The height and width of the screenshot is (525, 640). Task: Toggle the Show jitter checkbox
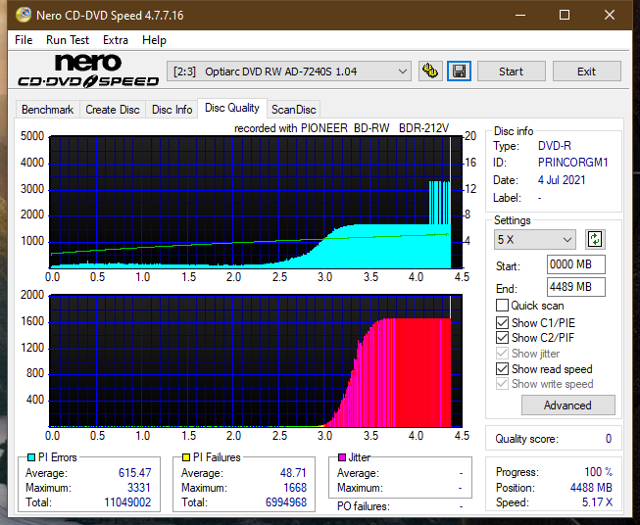(502, 354)
